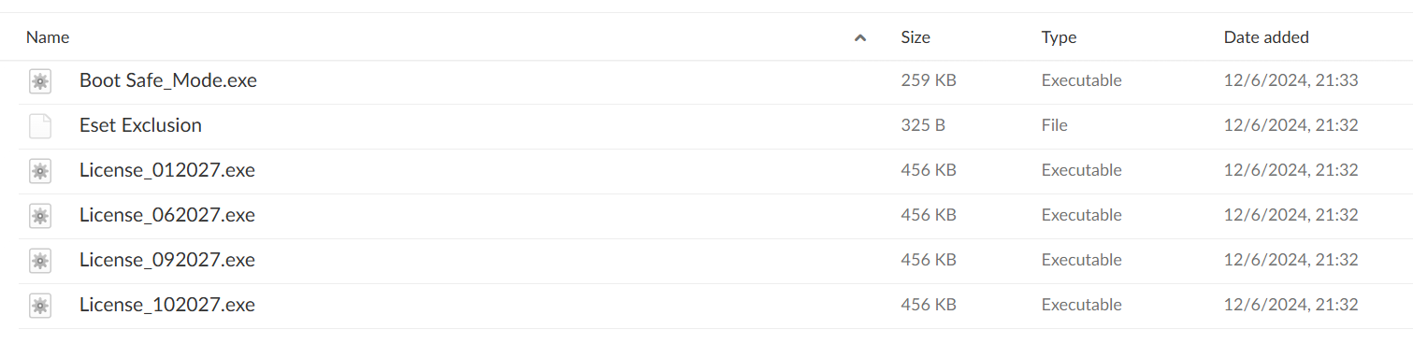Sort files by Size column header
Viewport: 1413px width, 358px height.
(916, 37)
